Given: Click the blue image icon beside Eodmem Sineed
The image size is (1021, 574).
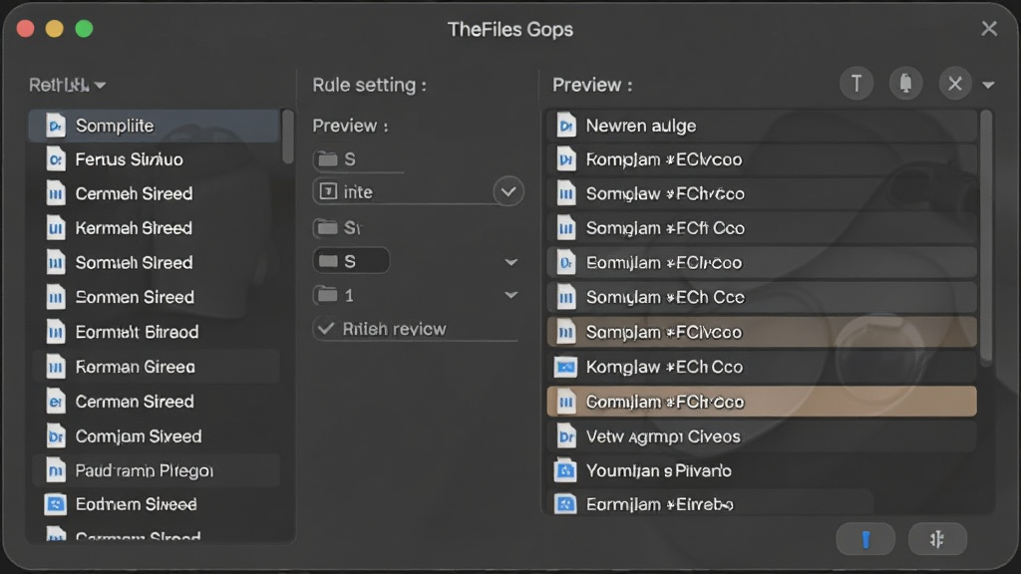Looking at the screenshot, I should tap(56, 504).
